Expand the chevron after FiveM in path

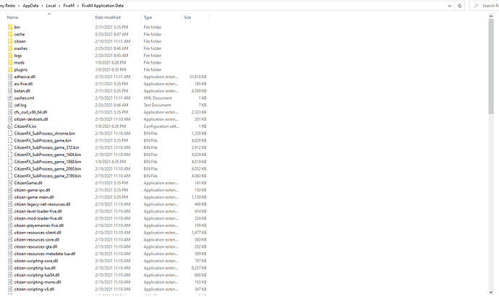78,6
